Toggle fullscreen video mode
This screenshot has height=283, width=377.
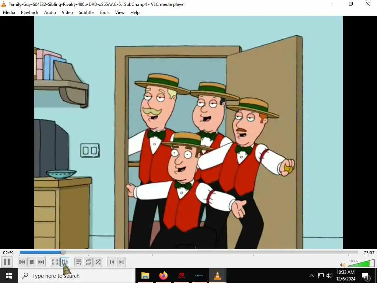click(55, 262)
